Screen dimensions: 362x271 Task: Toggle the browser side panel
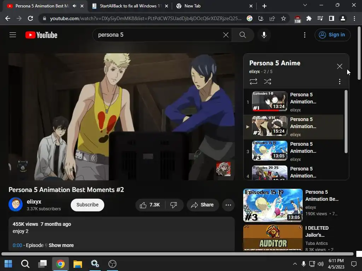(331, 18)
